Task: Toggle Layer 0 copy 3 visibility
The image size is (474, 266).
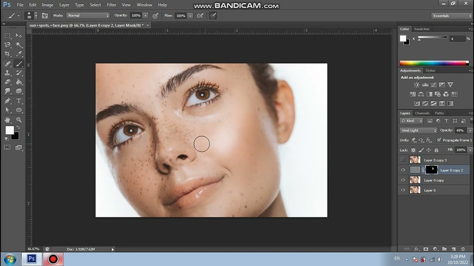Action: tap(403, 160)
